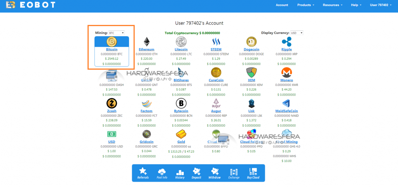This screenshot has width=398, height=187.
Task: Click the Bitcoin price $ 2549.12
Action: [112, 59]
